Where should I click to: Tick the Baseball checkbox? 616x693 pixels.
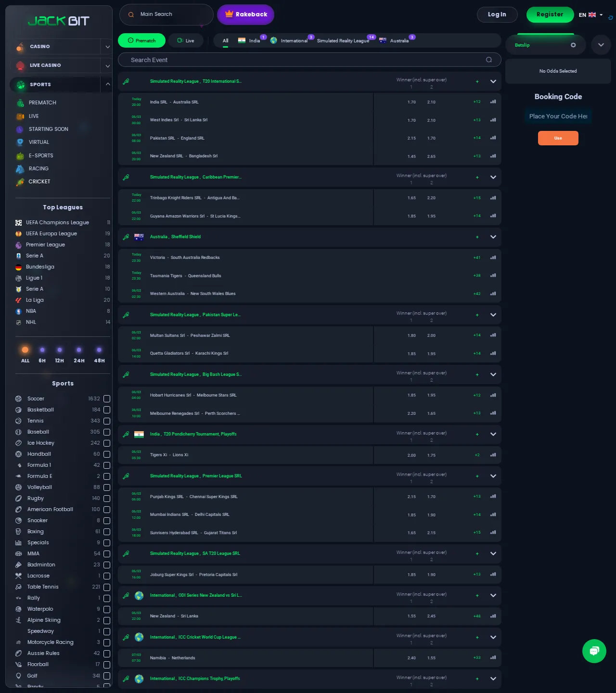(x=107, y=432)
